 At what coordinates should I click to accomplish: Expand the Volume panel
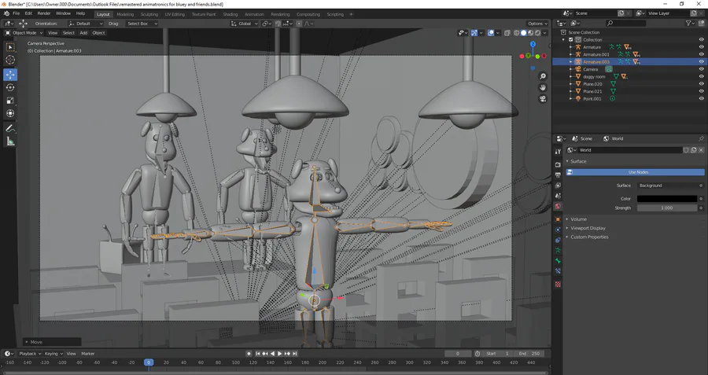click(578, 219)
